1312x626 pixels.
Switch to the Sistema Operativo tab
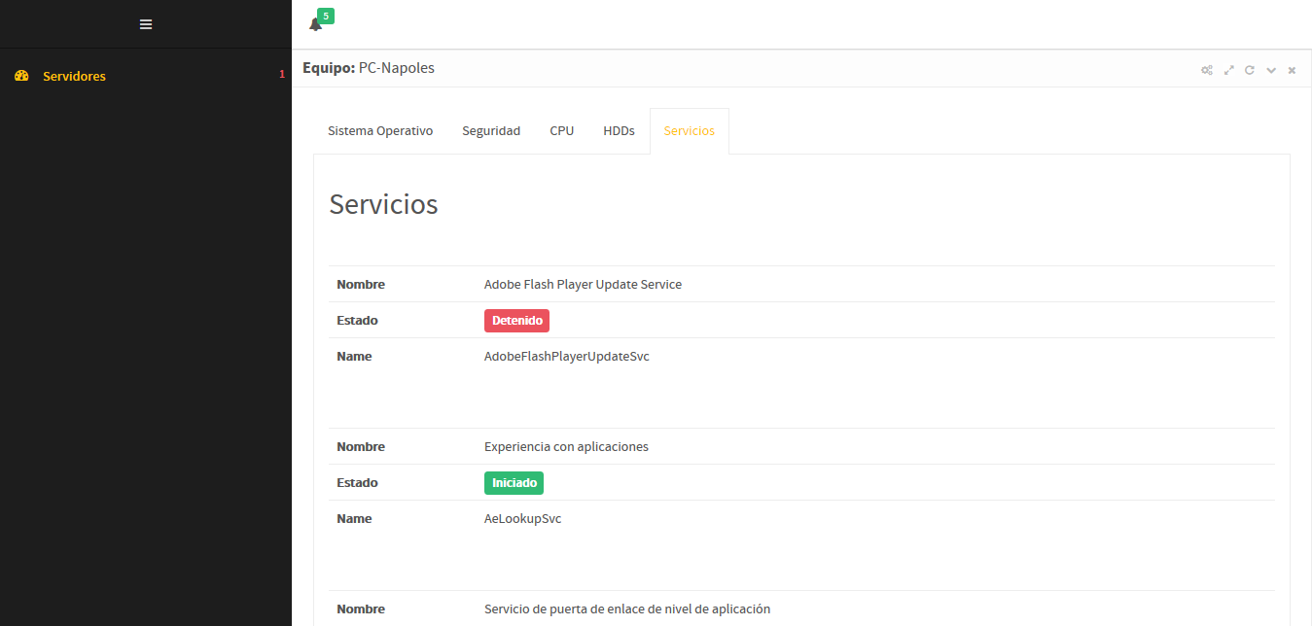pos(379,131)
